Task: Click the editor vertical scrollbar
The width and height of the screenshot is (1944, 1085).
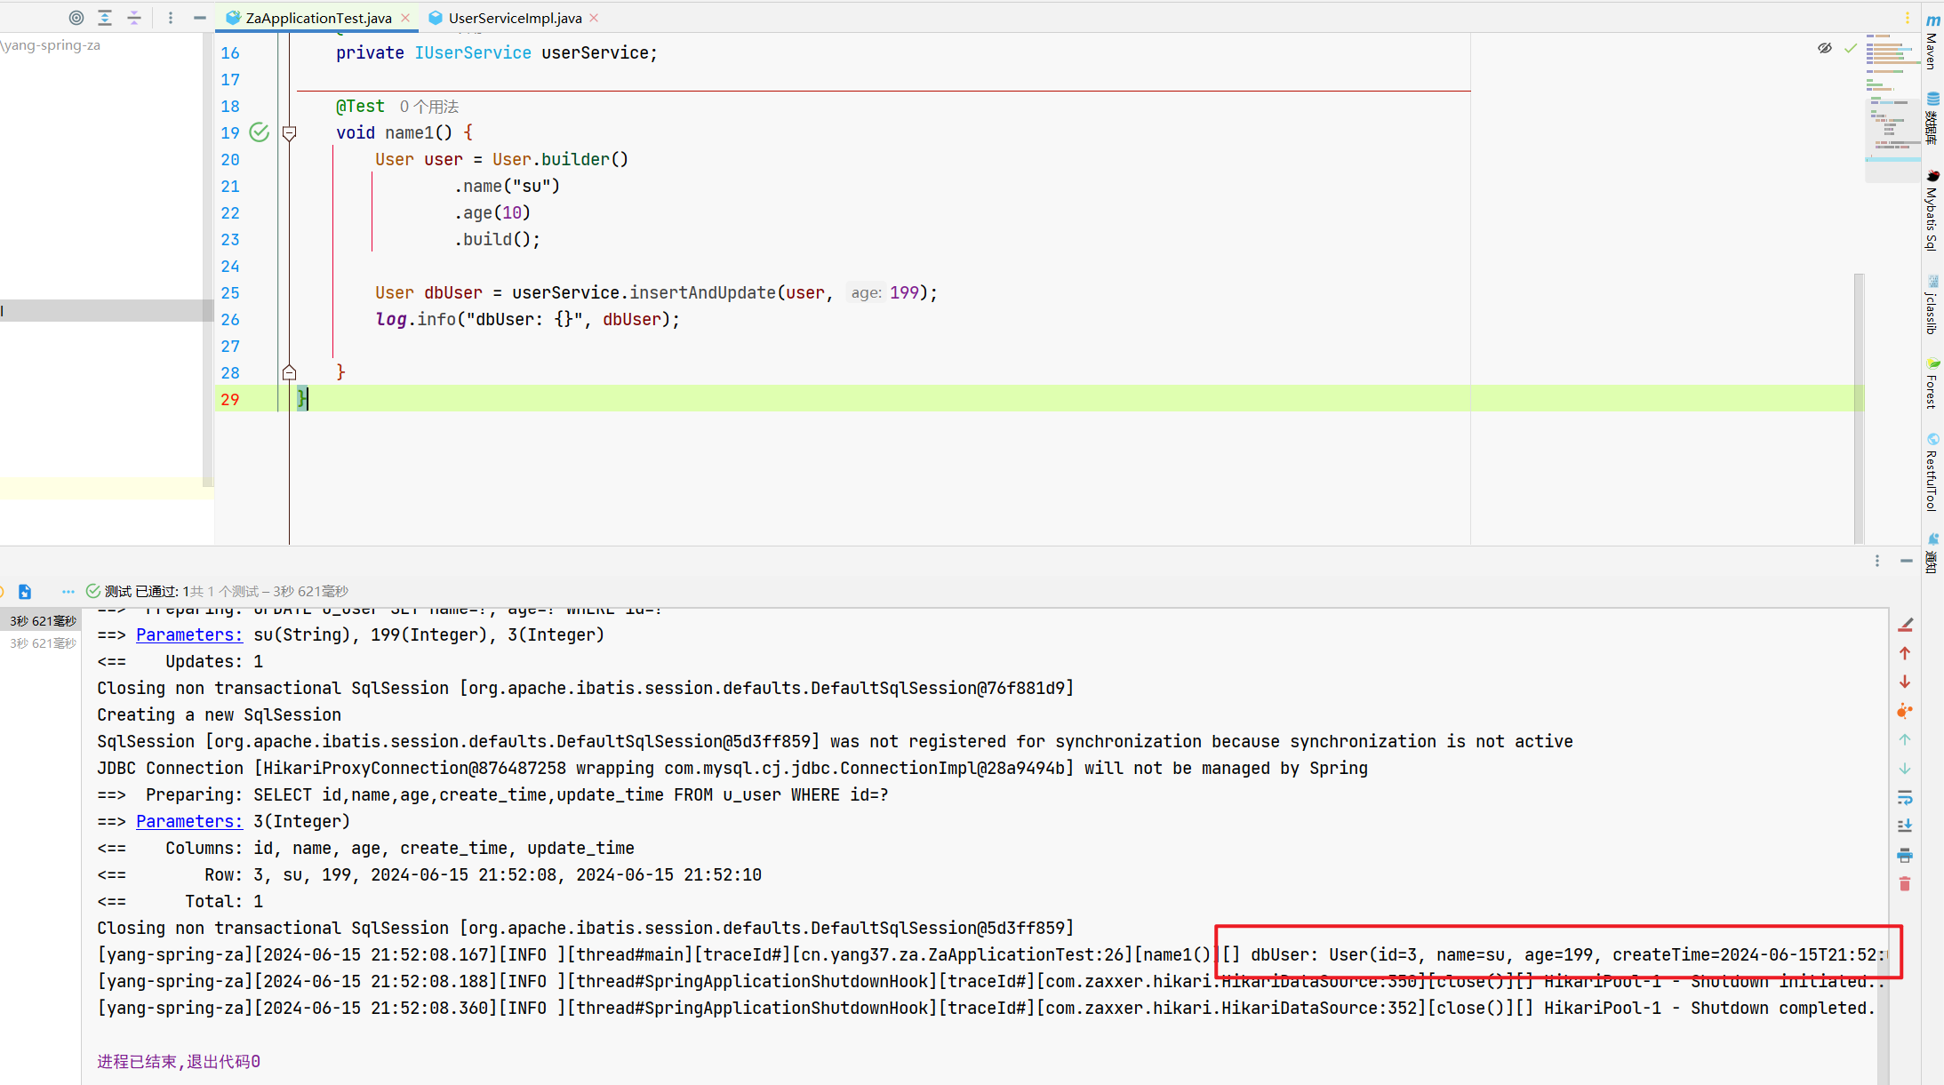Action: pos(1859,409)
